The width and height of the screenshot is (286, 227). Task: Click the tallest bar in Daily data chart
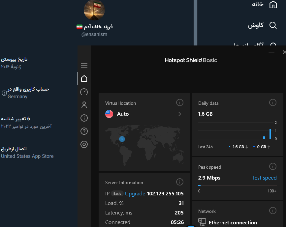[x=270, y=134]
